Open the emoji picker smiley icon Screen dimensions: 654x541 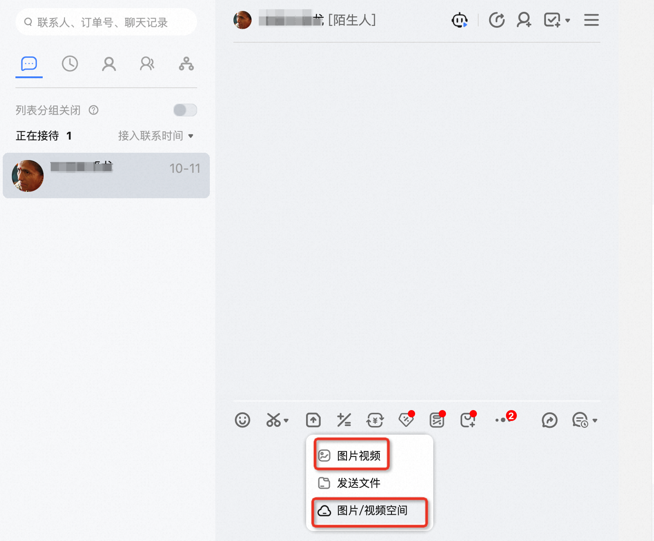tap(243, 420)
